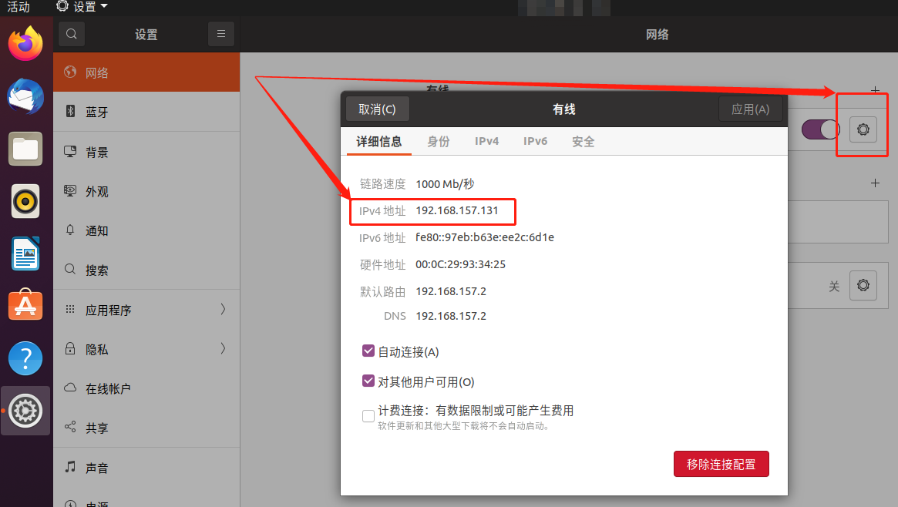This screenshot has width=898, height=507.
Task: Add a wired connection with plus button
Action: pyautogui.click(x=875, y=90)
